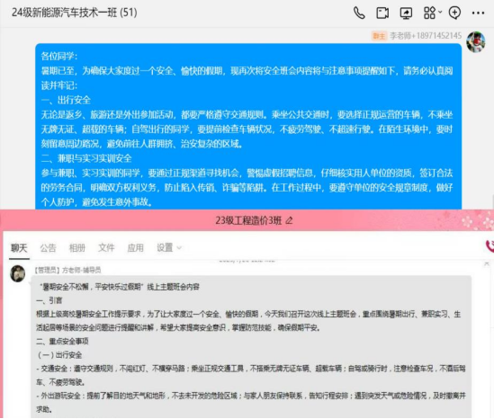Open the 公告 tab
Viewport: 494px width, 419px height.
(x=49, y=248)
